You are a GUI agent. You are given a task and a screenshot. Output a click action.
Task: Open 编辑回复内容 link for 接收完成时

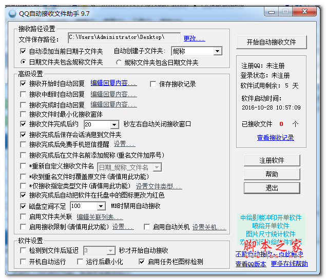(114, 104)
